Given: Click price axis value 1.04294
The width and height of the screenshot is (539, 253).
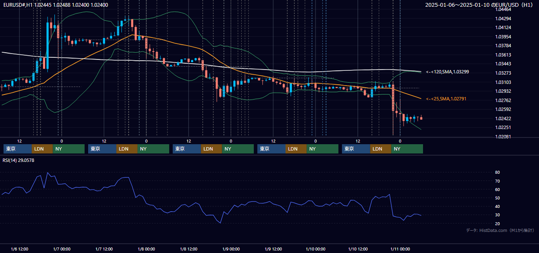Looking at the screenshot, I should point(503,19).
